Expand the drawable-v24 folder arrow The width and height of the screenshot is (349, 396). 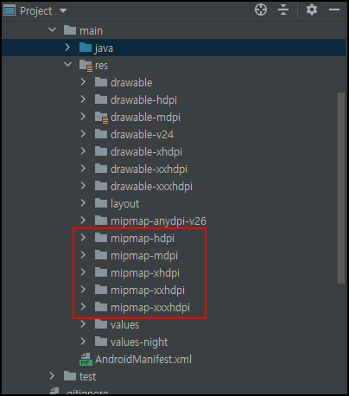pos(83,134)
